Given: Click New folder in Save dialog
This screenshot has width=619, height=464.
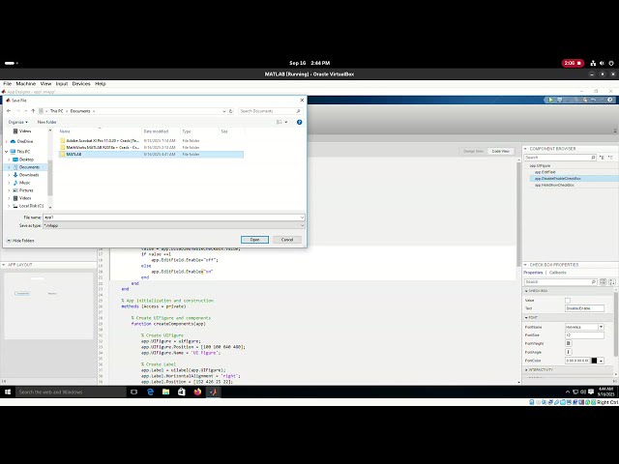Looking at the screenshot, I should [47, 122].
